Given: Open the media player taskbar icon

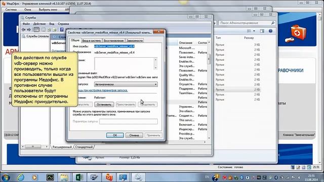Looking at the screenshot, I should click(35, 177).
